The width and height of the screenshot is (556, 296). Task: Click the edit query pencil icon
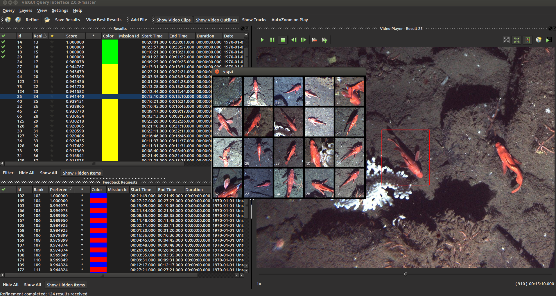18,20
